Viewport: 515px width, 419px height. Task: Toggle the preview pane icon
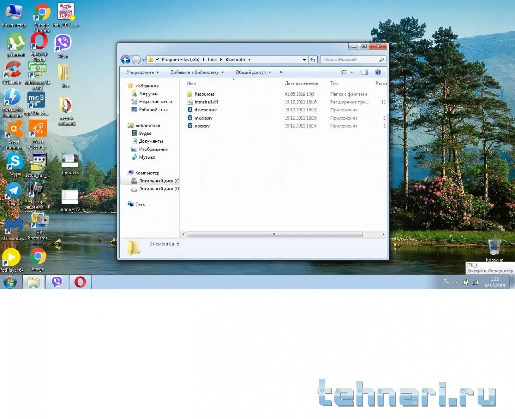tap(365, 72)
